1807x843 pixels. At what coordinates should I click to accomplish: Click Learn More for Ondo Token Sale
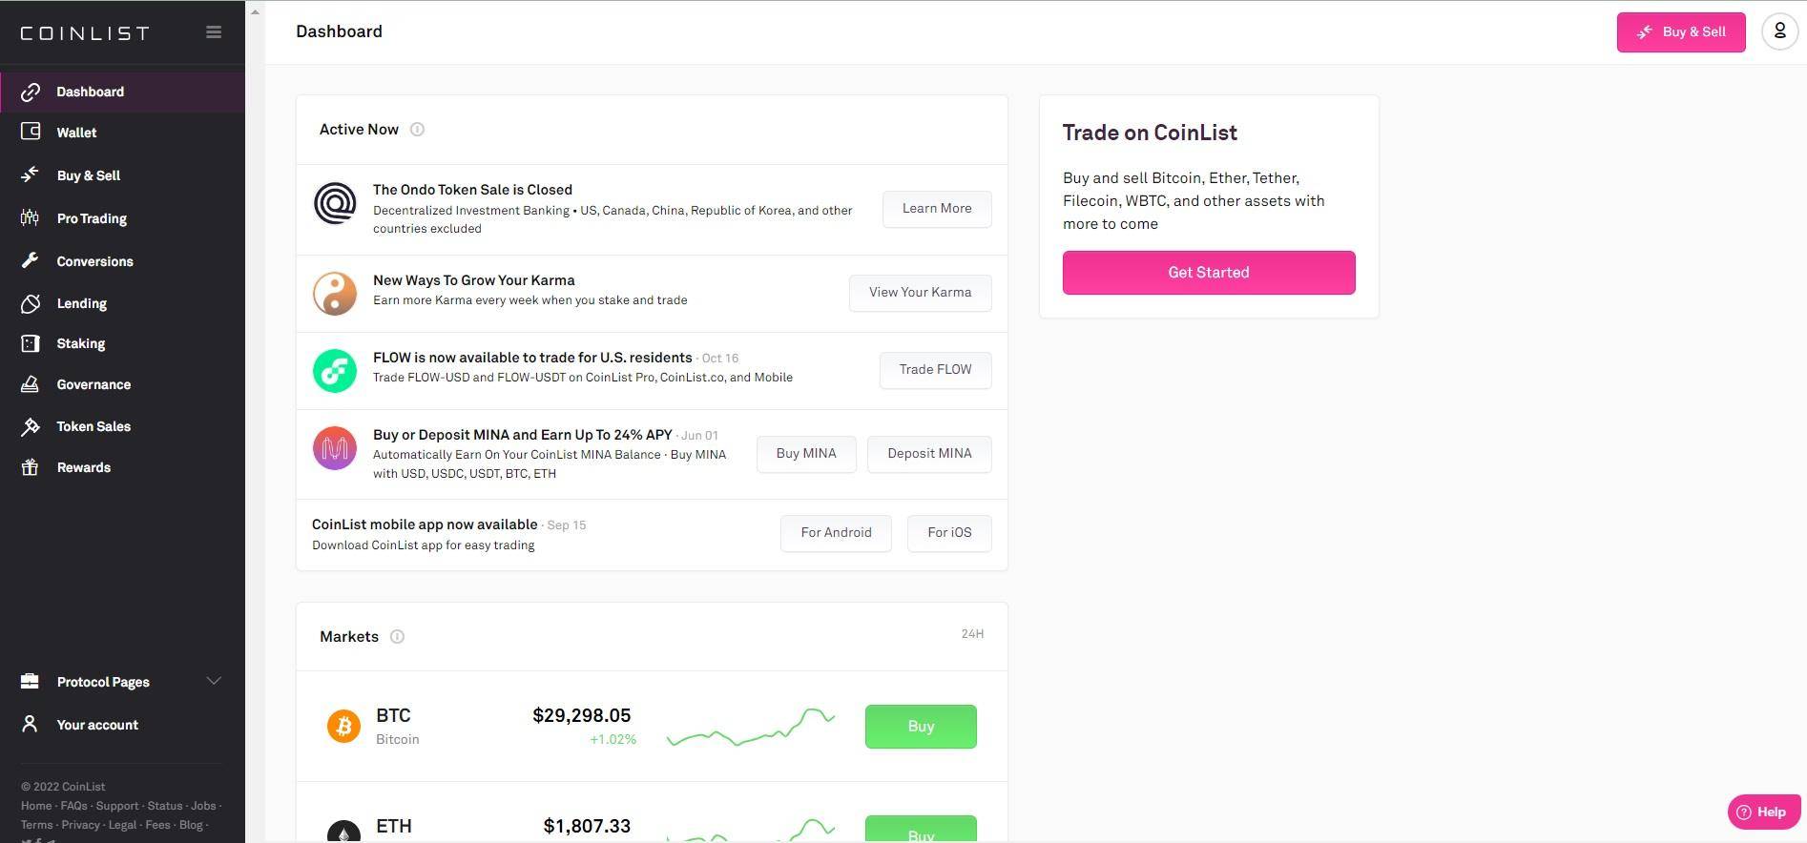pos(937,209)
